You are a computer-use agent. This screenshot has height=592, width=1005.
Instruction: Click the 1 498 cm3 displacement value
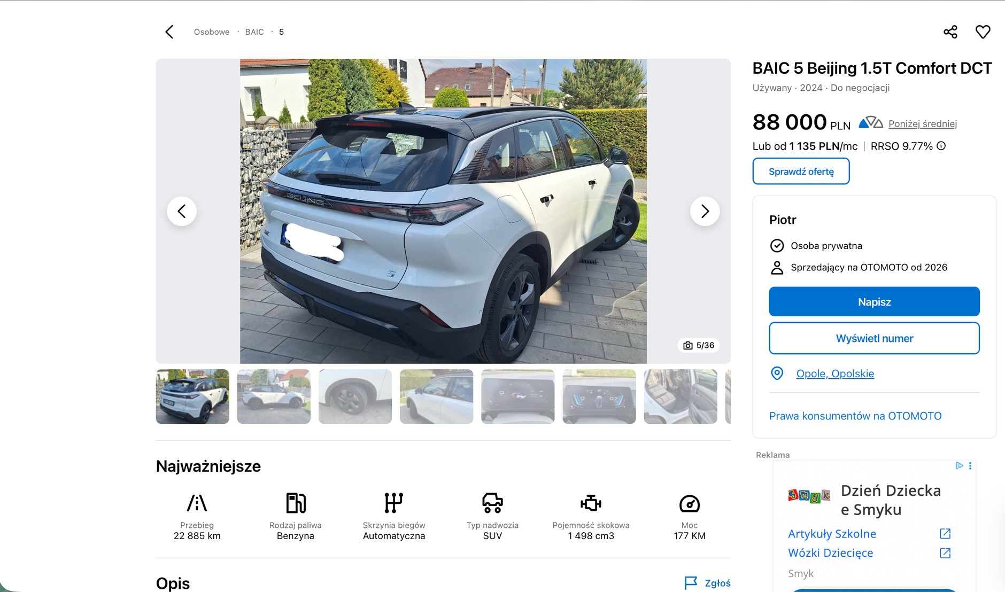tap(591, 536)
